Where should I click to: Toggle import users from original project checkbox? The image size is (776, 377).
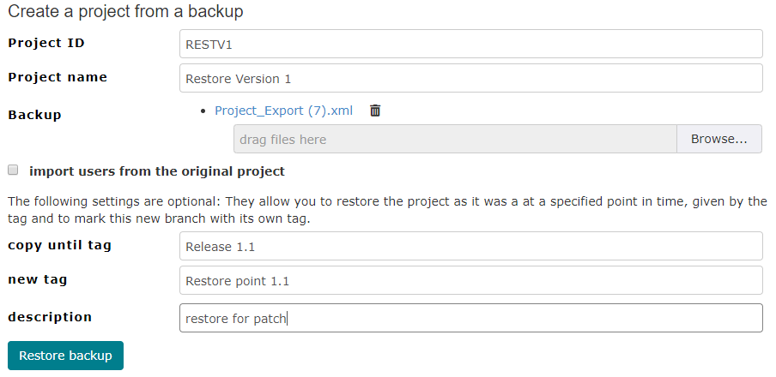coord(13,170)
